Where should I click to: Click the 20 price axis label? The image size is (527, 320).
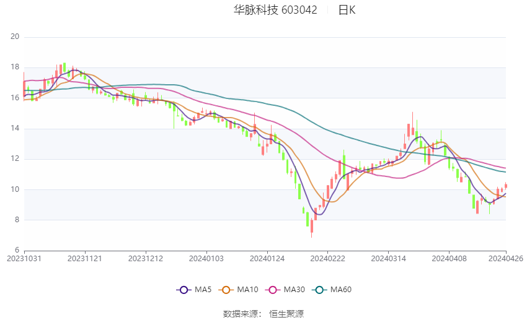(x=15, y=37)
